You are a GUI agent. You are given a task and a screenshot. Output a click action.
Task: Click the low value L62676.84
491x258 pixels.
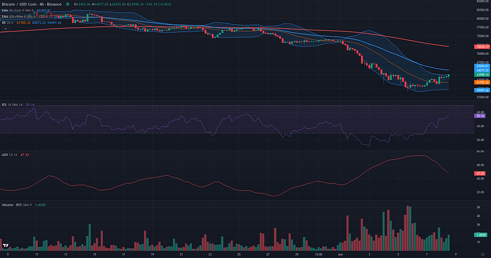(x=118, y=5)
